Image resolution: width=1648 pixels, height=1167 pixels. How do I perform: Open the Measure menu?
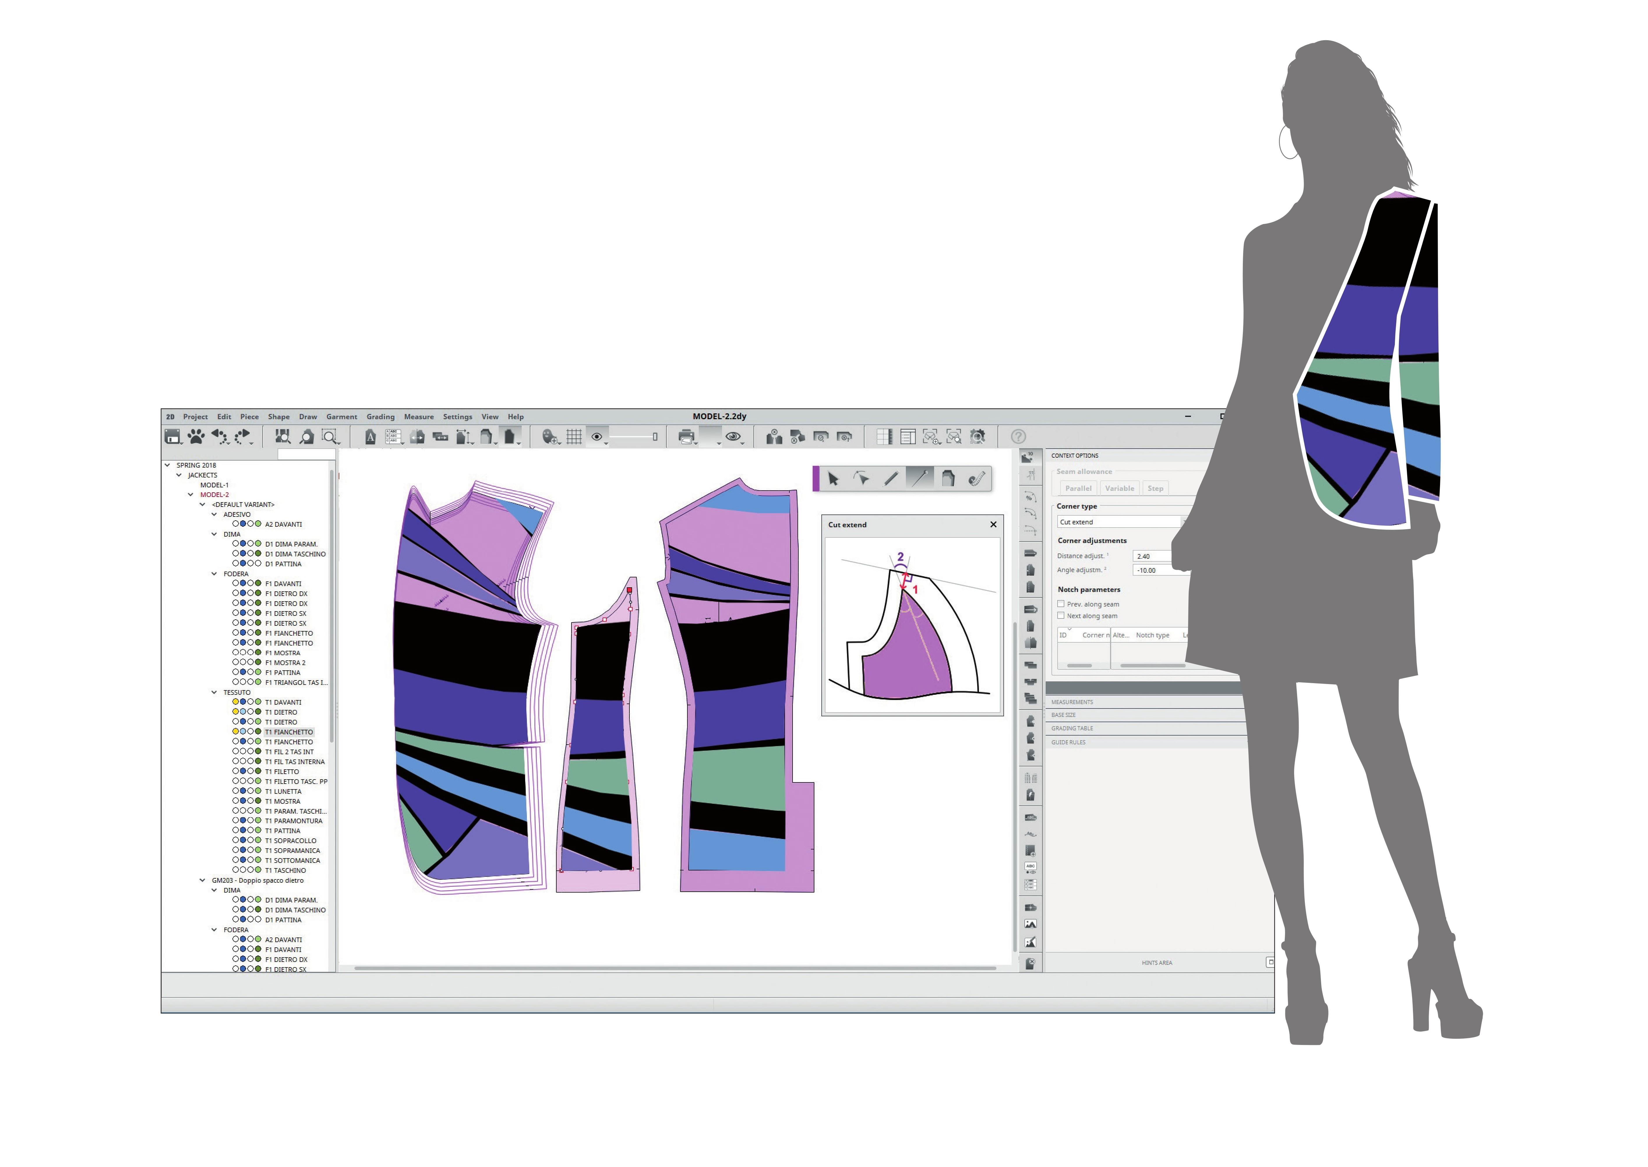(419, 417)
